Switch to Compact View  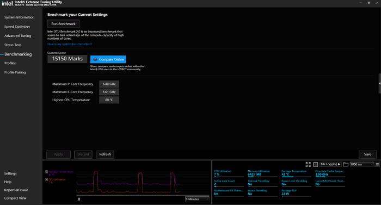point(15,198)
